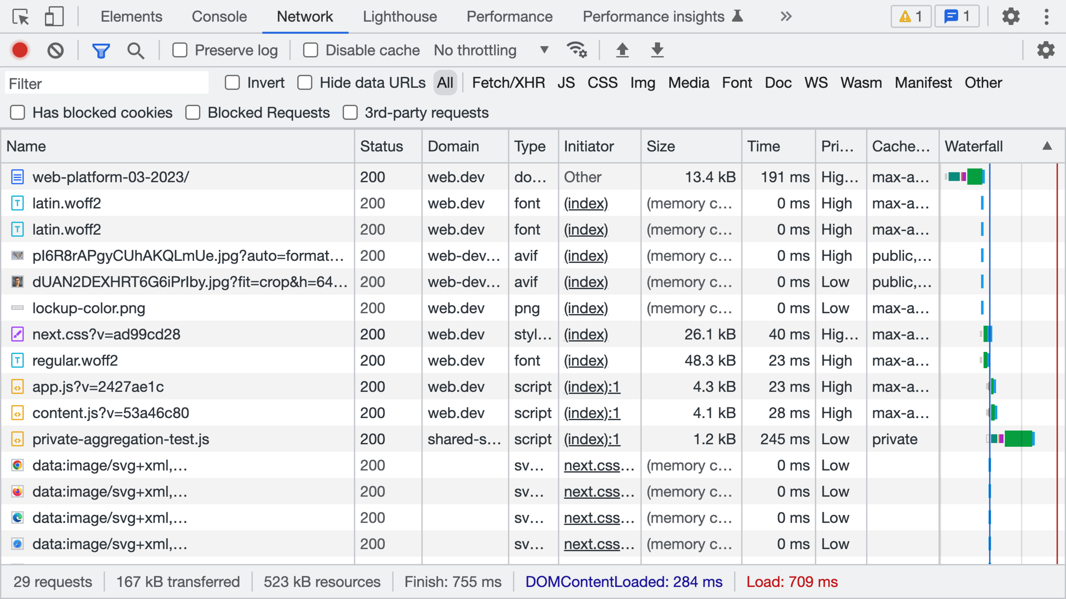The image size is (1066, 599).
Task: Click the red record network log button
Action: (20, 50)
